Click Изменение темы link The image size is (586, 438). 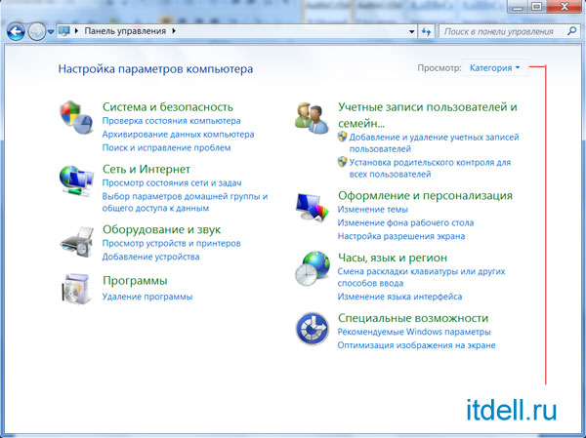click(x=373, y=210)
